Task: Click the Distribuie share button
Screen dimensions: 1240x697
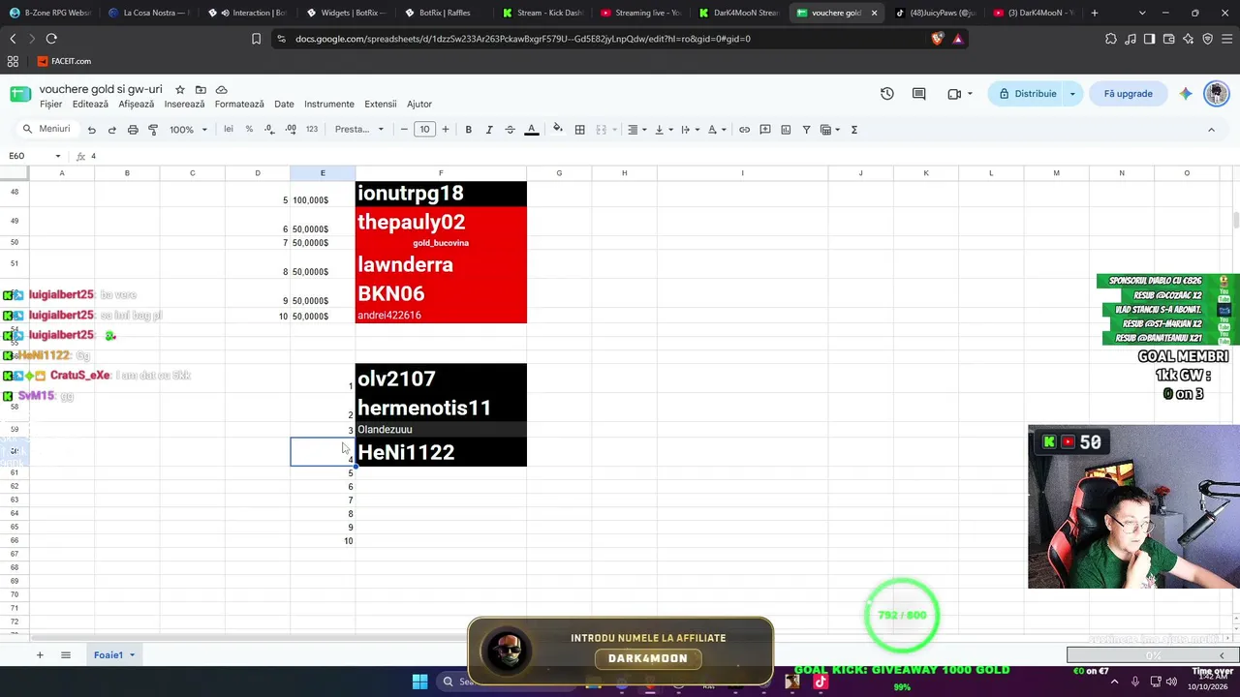Action: click(1027, 94)
